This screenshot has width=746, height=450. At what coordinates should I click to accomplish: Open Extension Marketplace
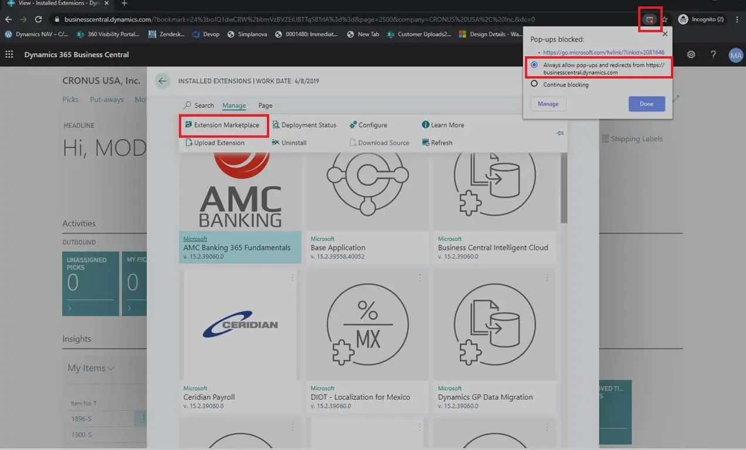(x=222, y=125)
